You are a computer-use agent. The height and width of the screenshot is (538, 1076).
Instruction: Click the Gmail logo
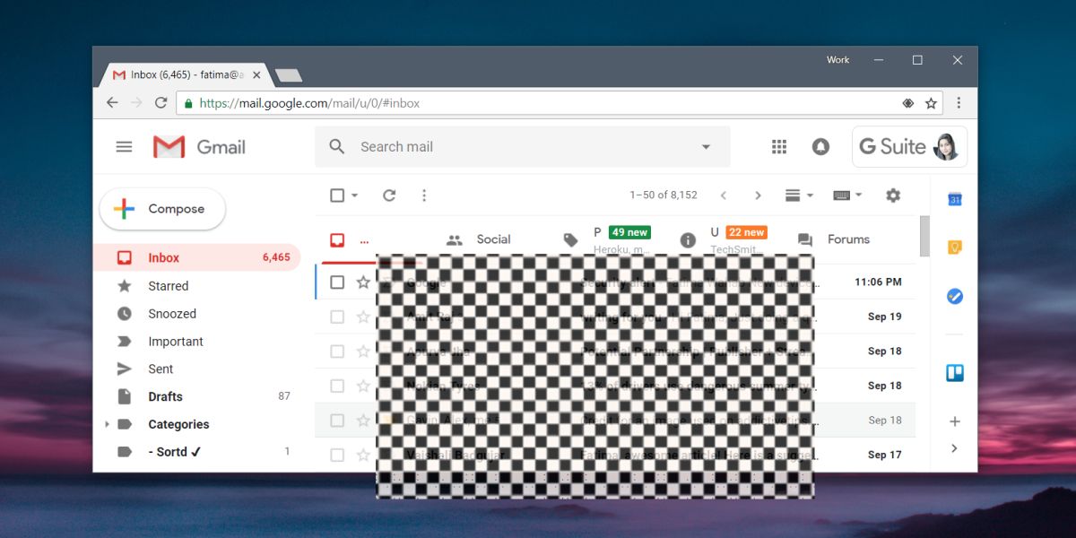(x=199, y=147)
